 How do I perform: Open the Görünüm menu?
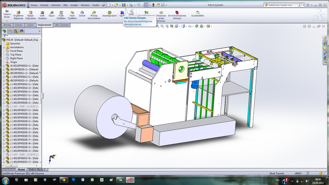56,5
